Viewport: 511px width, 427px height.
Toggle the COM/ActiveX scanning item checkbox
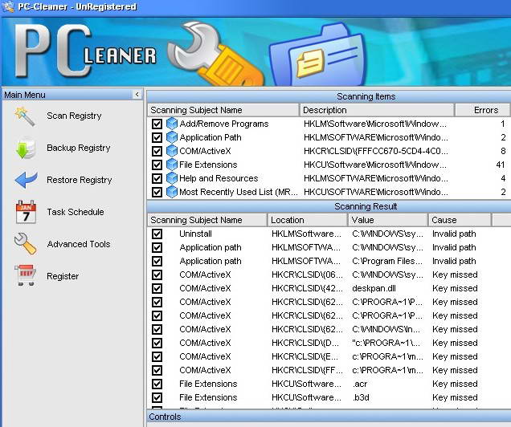[x=157, y=152]
